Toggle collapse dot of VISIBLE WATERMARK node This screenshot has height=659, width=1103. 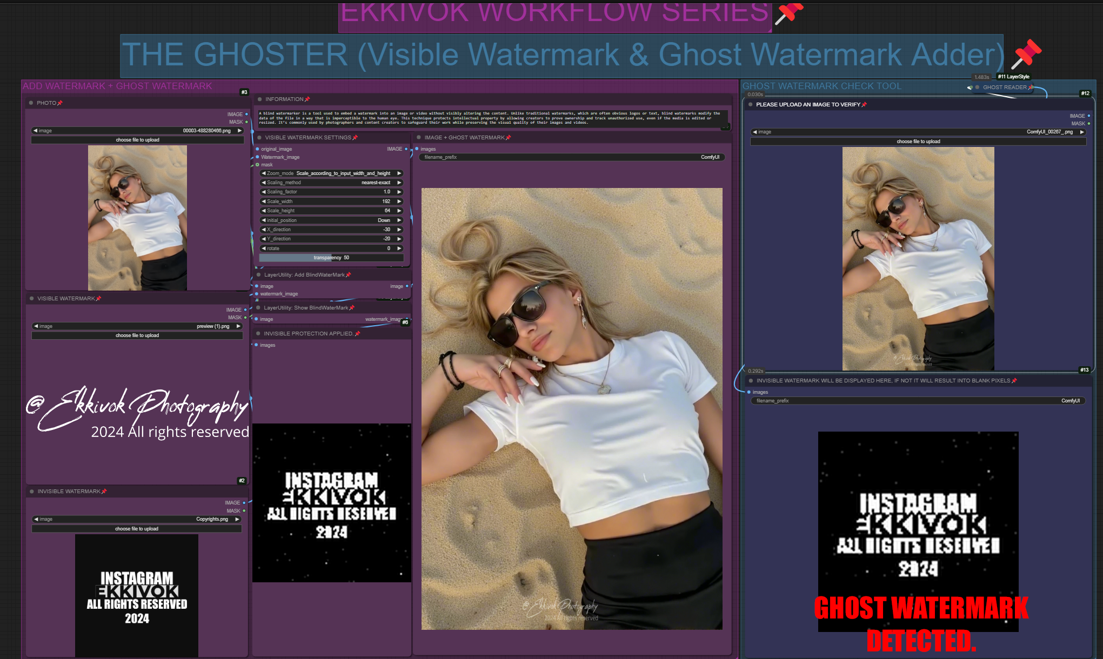(31, 299)
